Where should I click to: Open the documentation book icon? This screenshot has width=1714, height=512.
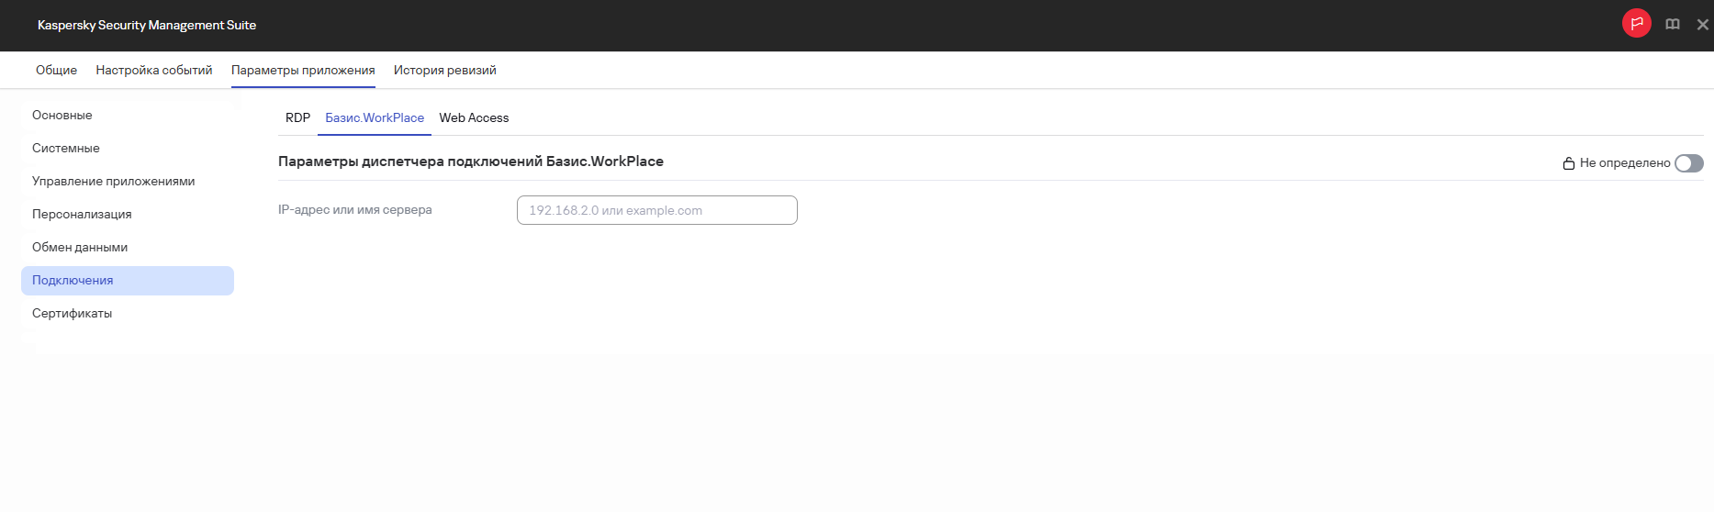[x=1673, y=25]
